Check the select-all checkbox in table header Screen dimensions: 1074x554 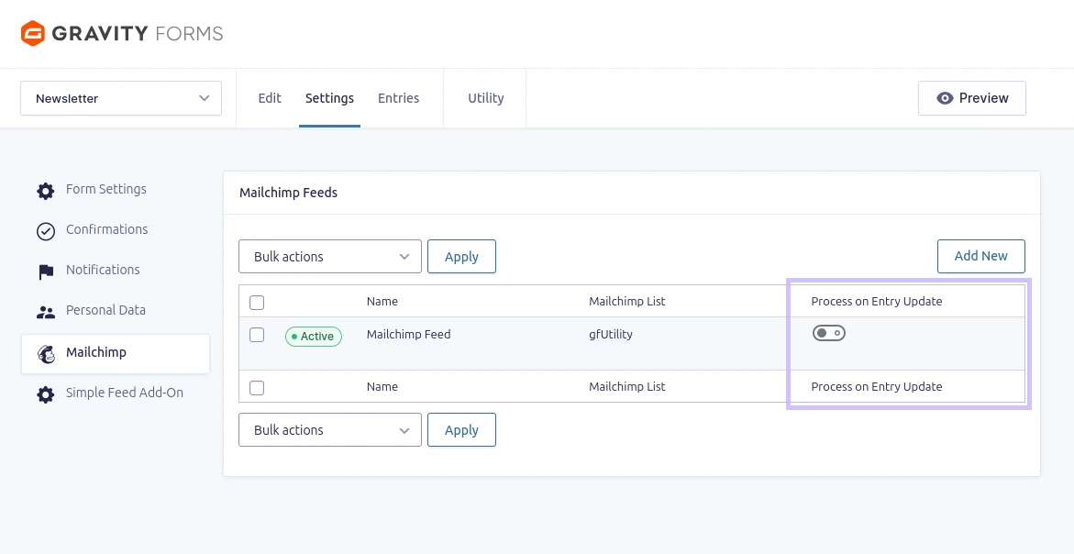257,302
